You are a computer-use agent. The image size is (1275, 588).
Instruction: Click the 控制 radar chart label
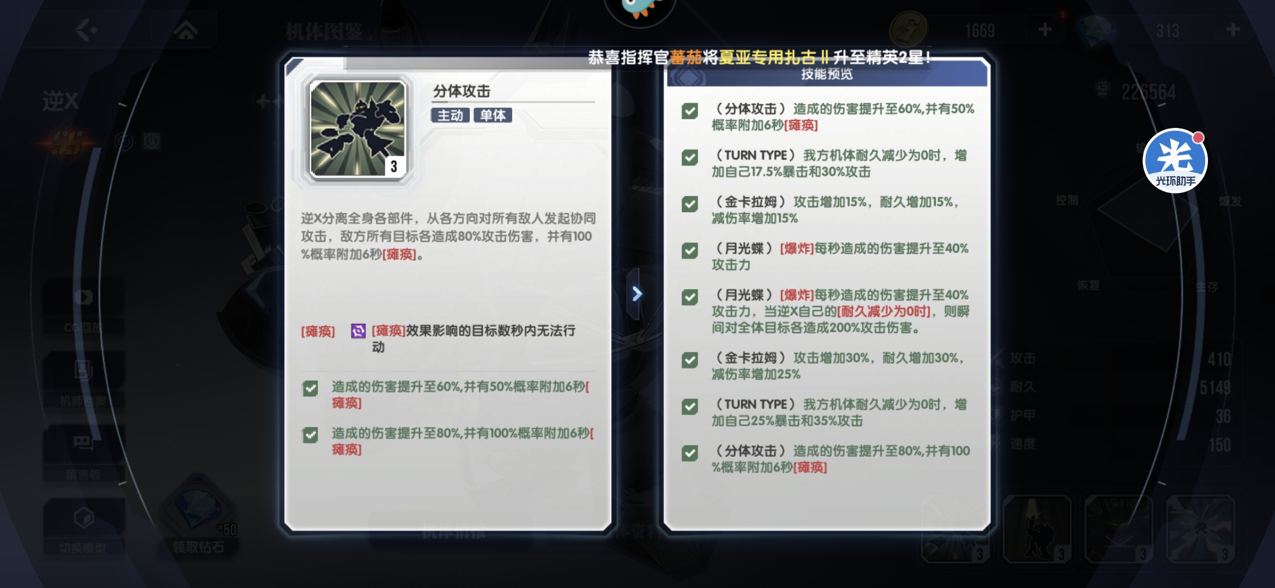coord(1067,200)
